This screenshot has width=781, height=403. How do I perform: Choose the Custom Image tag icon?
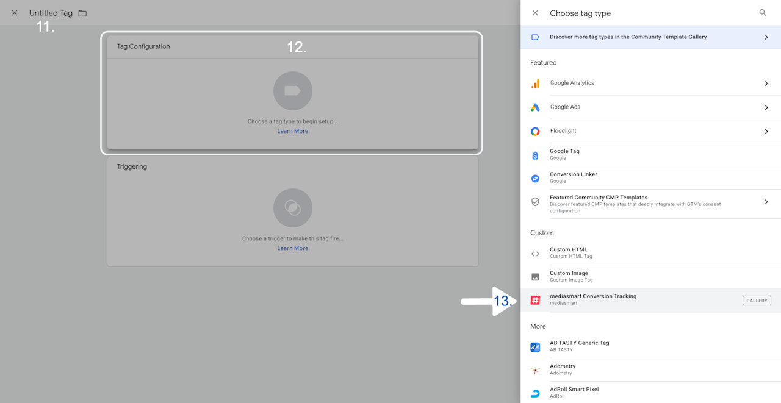535,277
